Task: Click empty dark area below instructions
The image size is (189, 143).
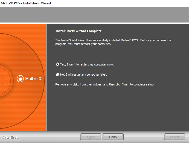Action: (x=118, y=110)
